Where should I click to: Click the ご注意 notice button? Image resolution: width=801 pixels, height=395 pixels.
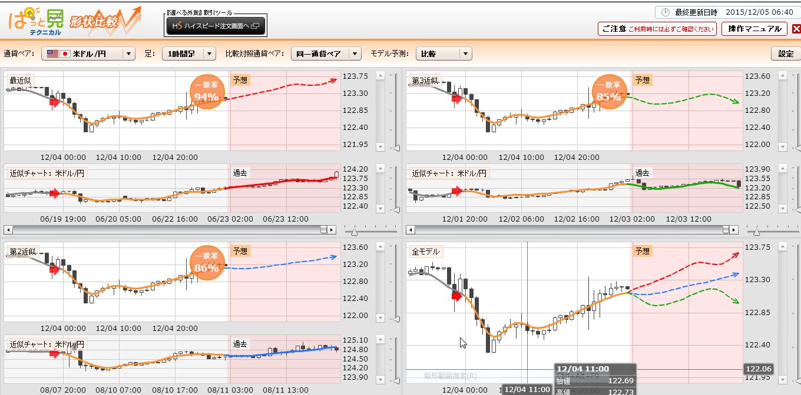[657, 29]
